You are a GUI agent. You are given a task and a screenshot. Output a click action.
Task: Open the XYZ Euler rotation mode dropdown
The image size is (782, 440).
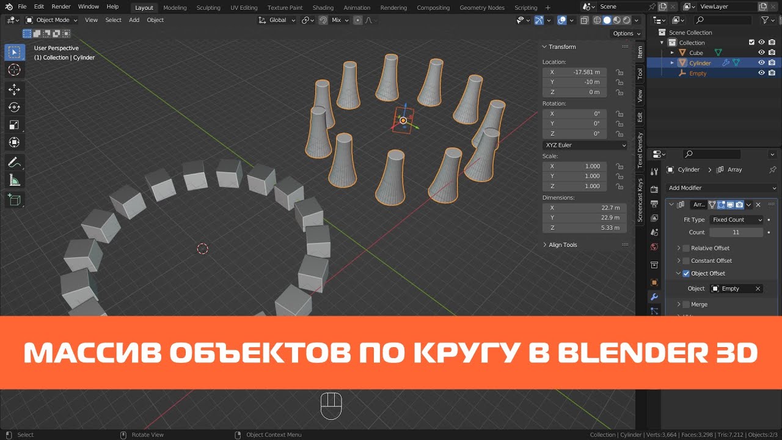tap(585, 145)
